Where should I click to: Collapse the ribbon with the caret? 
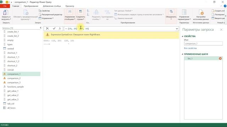[x=221, y=6]
